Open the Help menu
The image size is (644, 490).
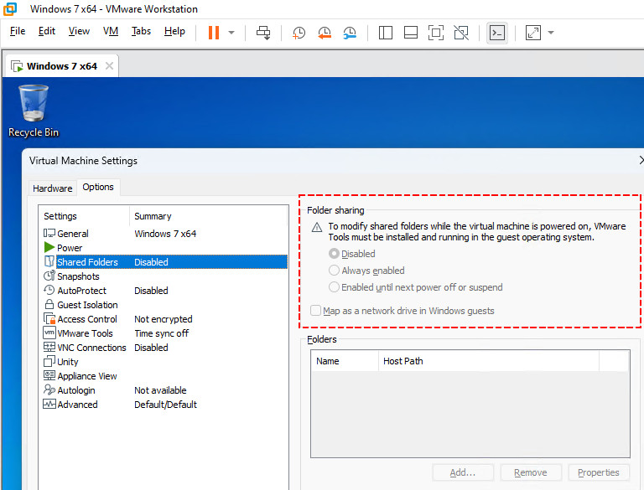[x=174, y=31]
